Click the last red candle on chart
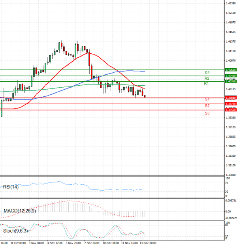 [x=145, y=96]
